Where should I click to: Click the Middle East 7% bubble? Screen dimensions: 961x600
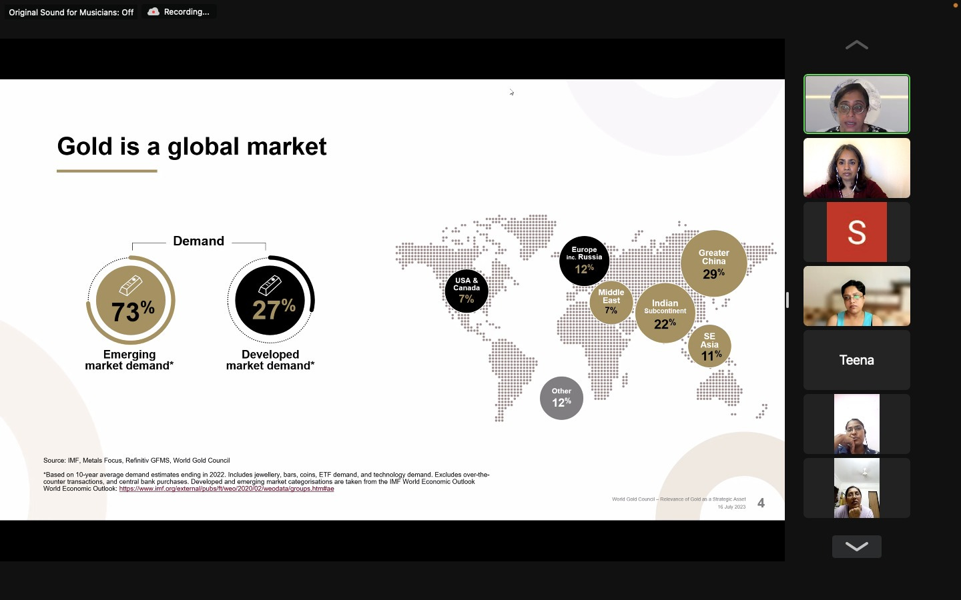point(611,301)
